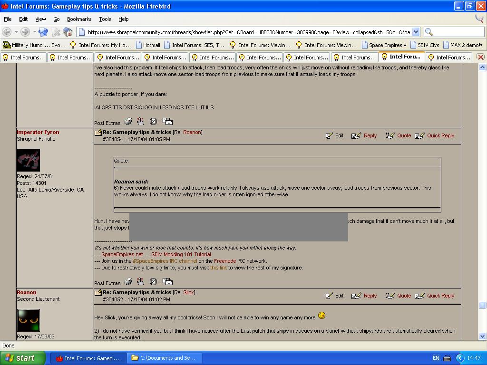Open the Bookmarks menu
The width and height of the screenshot is (487, 365).
(79, 19)
